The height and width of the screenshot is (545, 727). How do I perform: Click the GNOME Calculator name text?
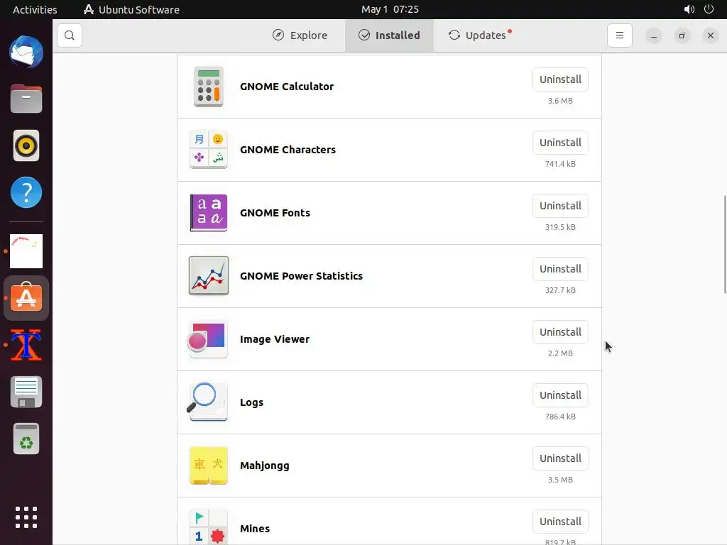point(287,87)
